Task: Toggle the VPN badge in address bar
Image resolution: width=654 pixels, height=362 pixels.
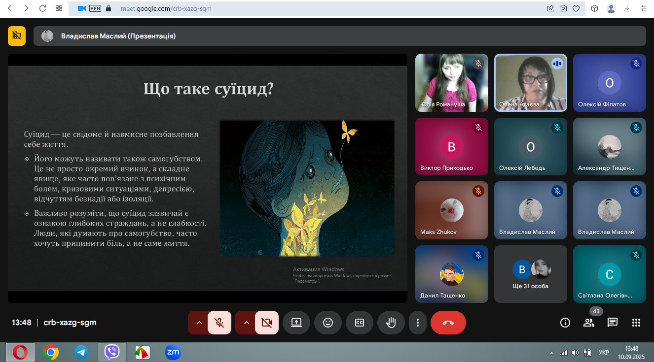Action: tap(95, 8)
